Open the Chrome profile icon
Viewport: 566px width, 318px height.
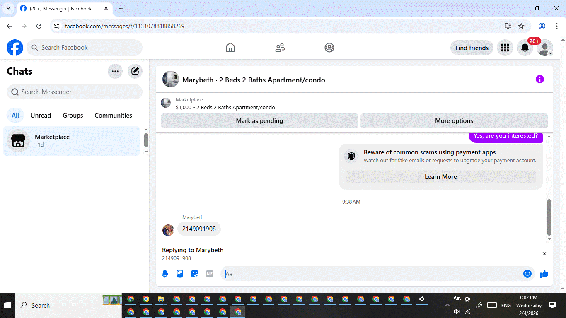542,26
